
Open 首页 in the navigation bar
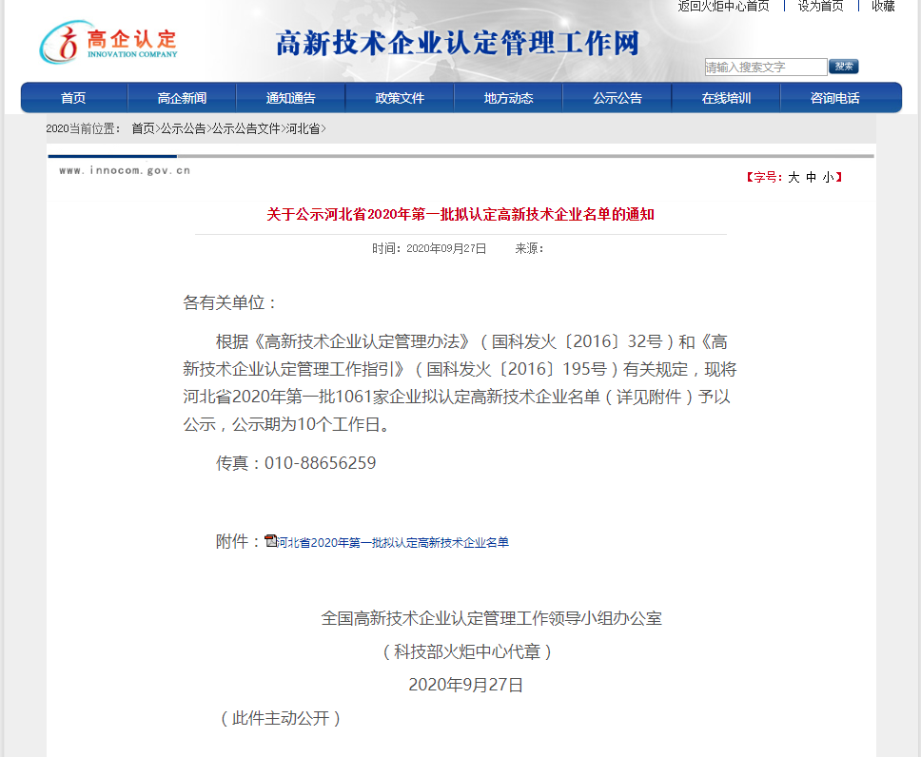pos(73,98)
